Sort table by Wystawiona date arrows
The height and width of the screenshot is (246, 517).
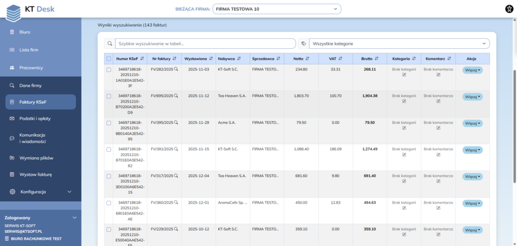(211, 58)
